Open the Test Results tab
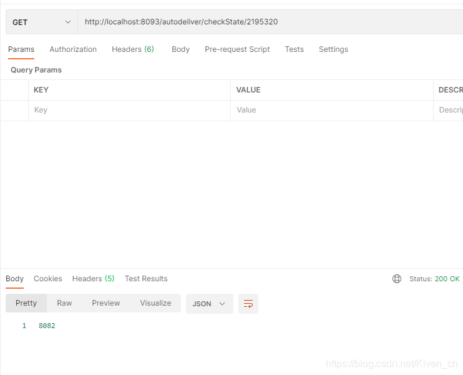The height and width of the screenshot is (375, 463). pyautogui.click(x=146, y=279)
